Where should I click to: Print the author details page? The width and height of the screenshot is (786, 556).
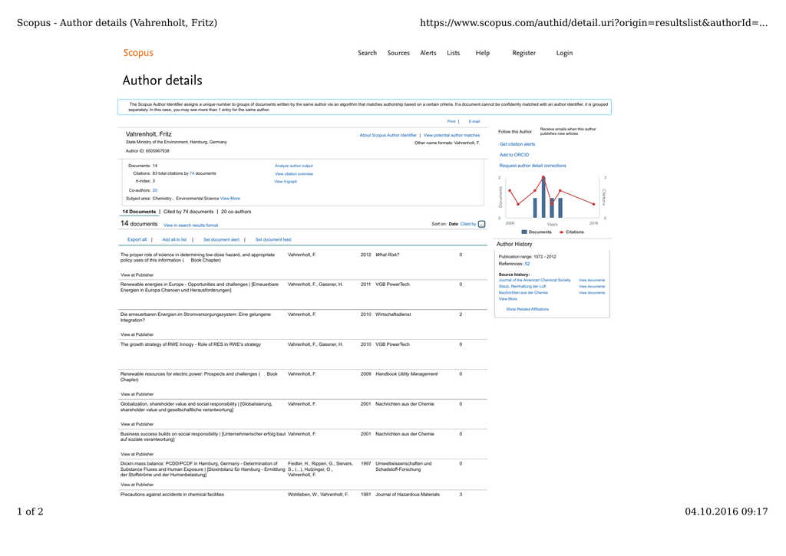[x=451, y=121]
